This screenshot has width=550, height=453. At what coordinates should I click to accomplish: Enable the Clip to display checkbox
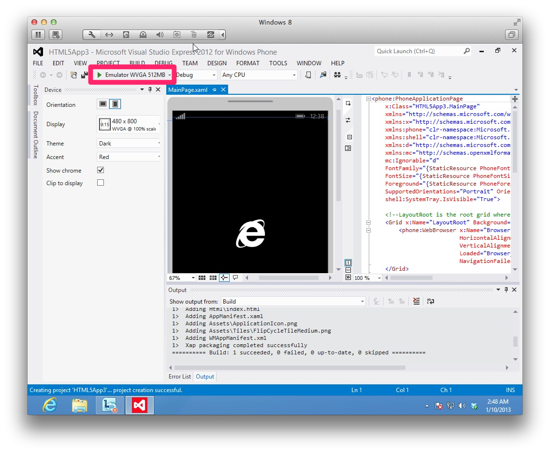101,183
